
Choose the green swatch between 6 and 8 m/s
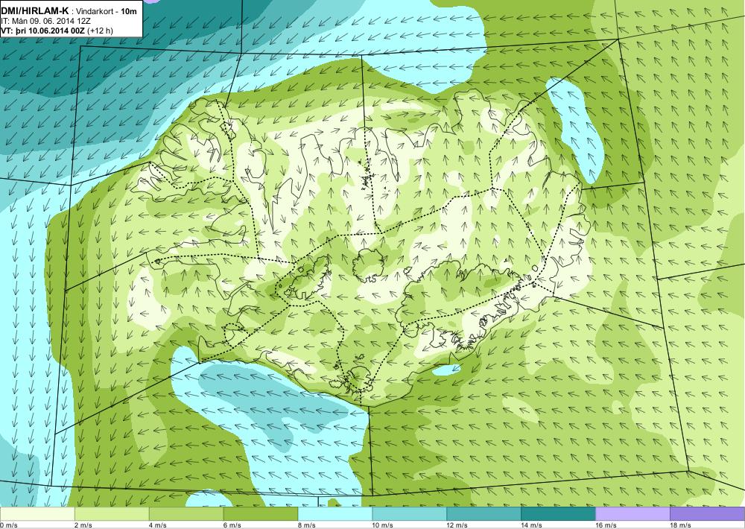pos(260,514)
